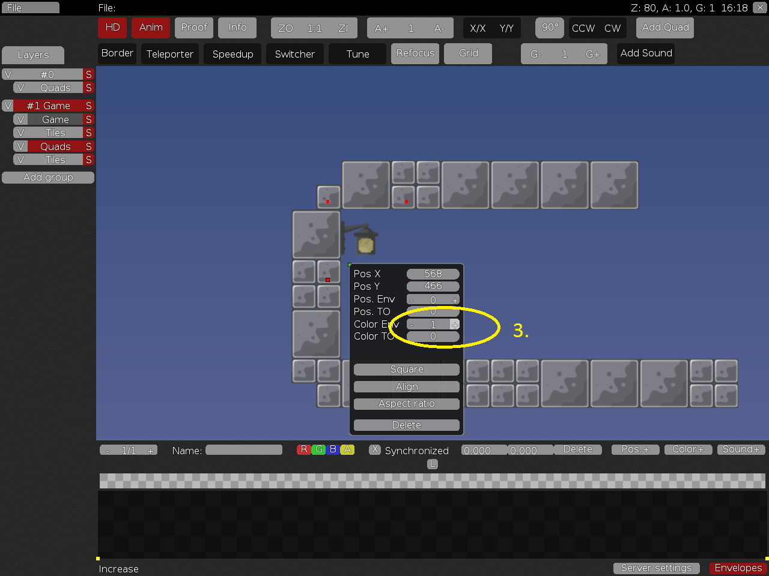Image resolution: width=769 pixels, height=576 pixels.
Task: Click the checkered envelope color bar
Action: (x=432, y=481)
